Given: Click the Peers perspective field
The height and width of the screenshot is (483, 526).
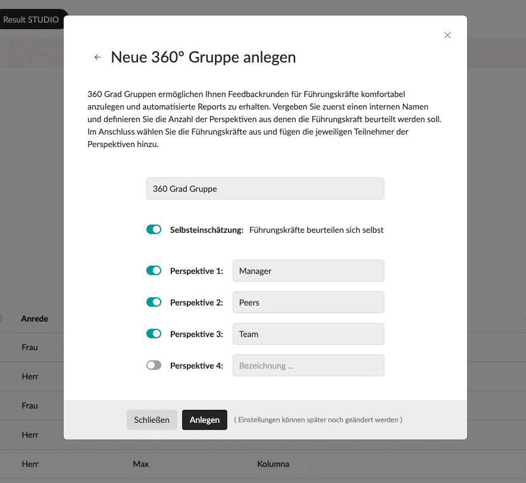Looking at the screenshot, I should [308, 302].
